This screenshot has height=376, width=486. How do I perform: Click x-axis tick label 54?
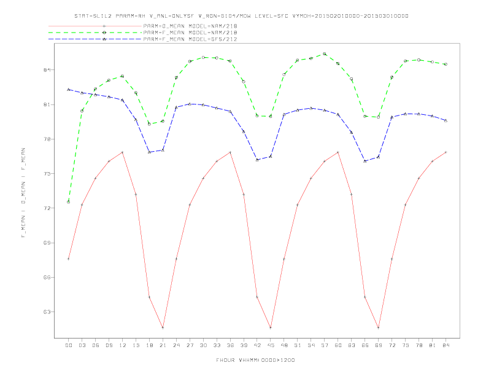click(311, 345)
